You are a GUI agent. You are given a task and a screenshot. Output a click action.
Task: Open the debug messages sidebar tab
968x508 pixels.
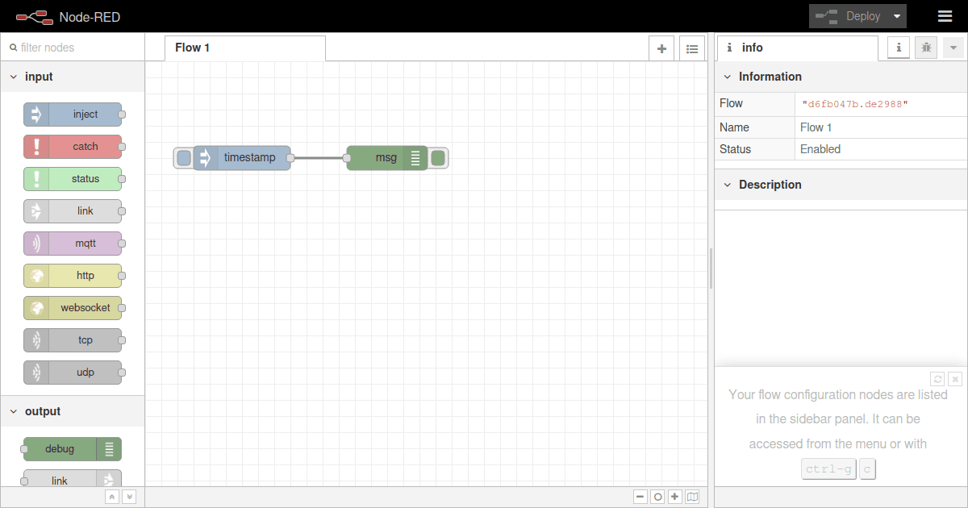click(x=926, y=48)
